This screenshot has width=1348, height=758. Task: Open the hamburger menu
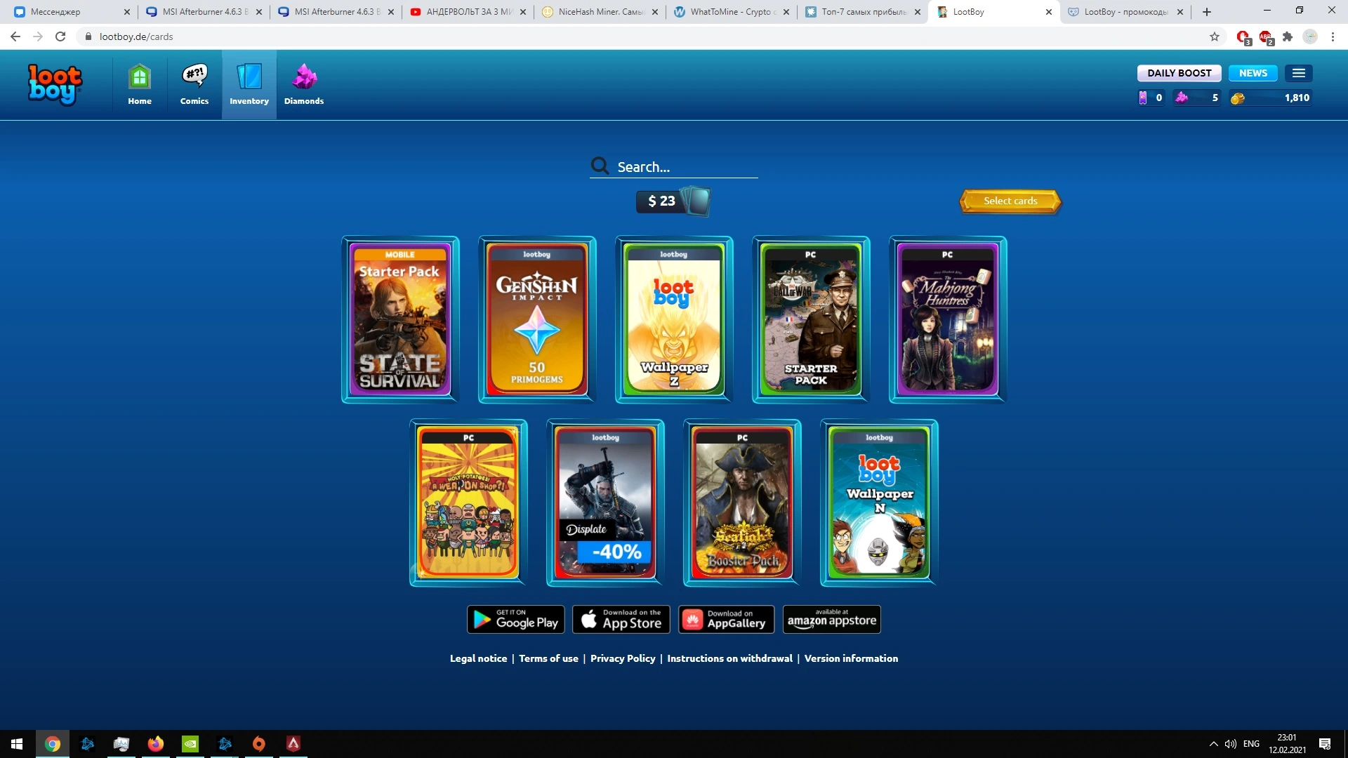[1299, 73]
